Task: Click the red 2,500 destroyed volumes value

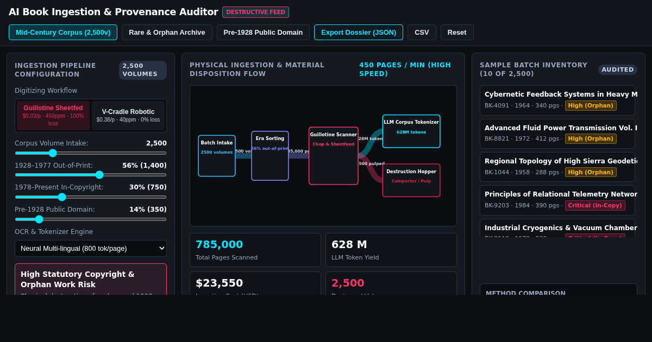Action: [348, 283]
